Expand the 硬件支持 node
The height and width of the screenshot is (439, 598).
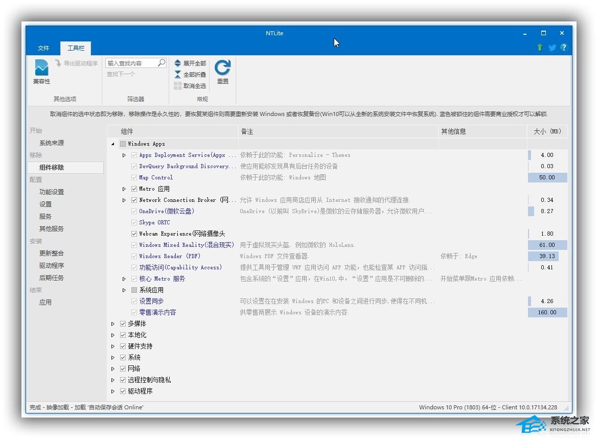[113, 346]
